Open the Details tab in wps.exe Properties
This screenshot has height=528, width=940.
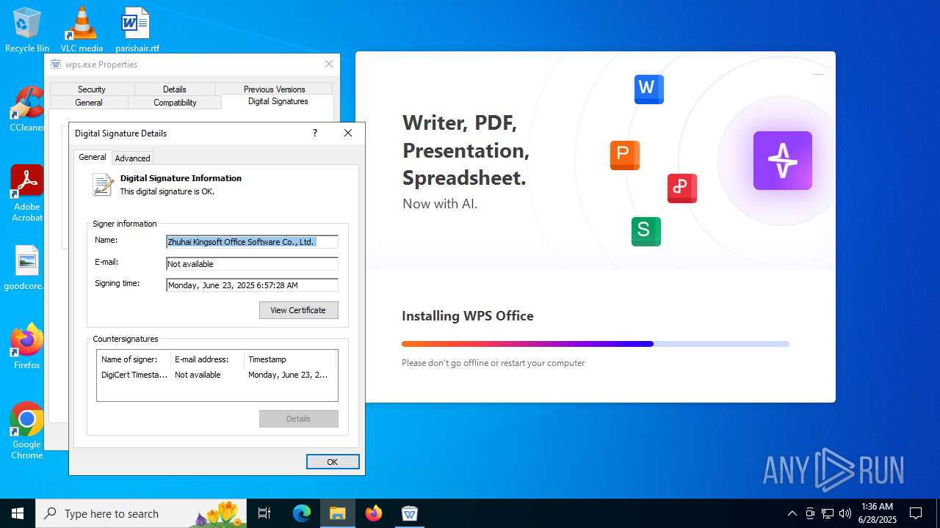(x=174, y=89)
